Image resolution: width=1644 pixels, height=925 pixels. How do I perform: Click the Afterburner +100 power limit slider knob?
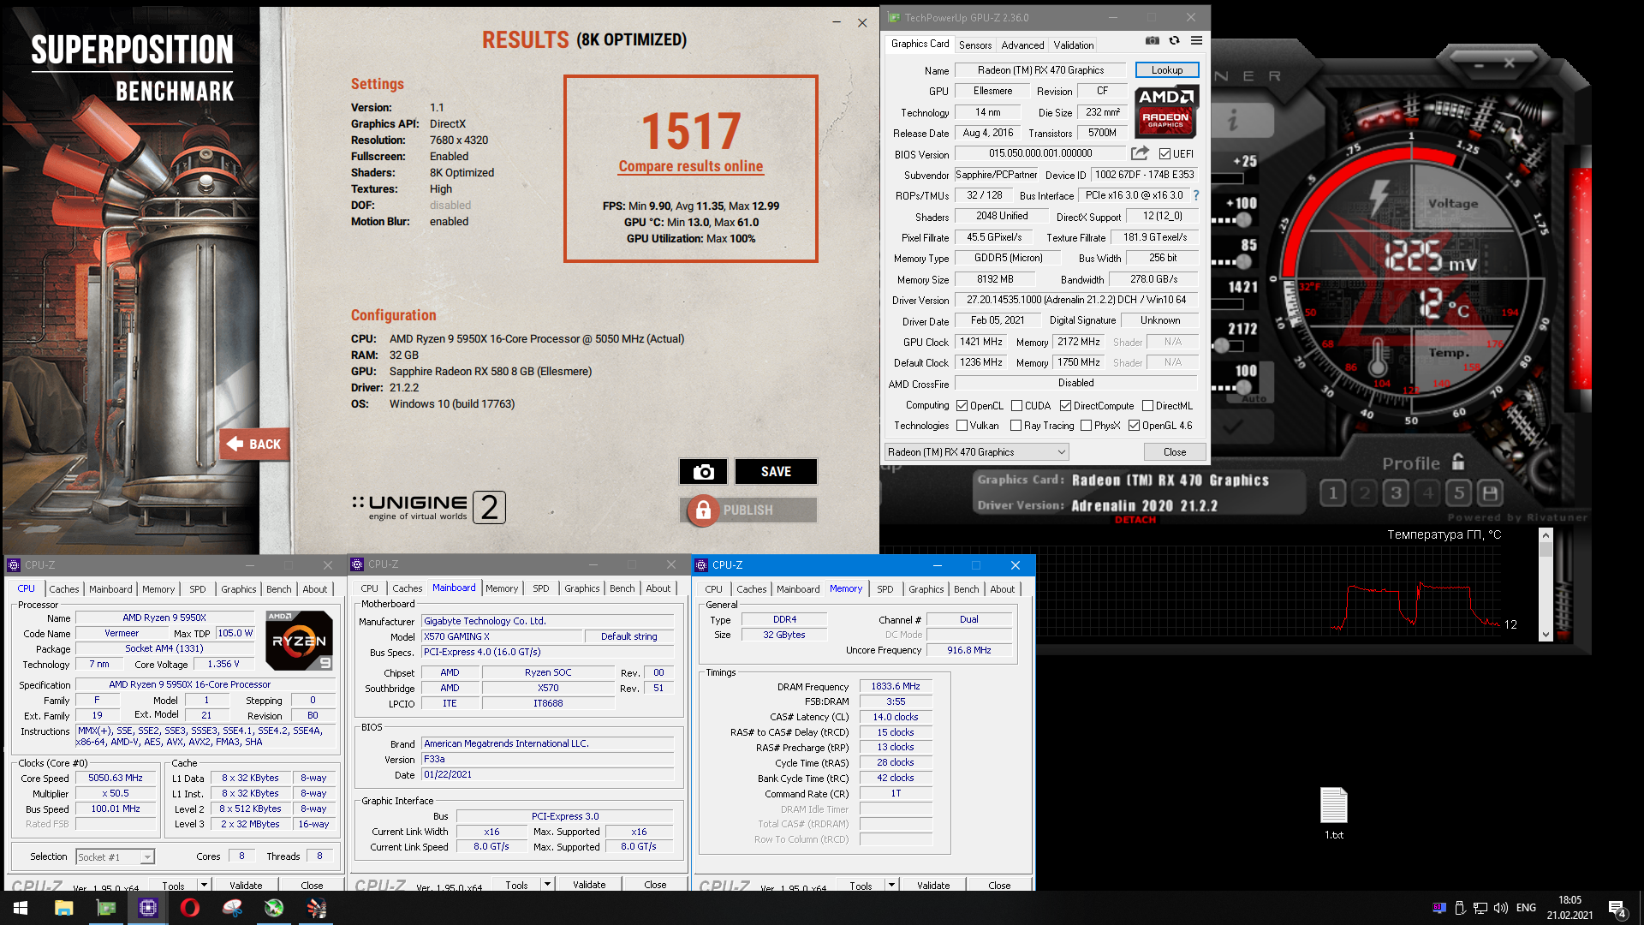[x=1245, y=220]
